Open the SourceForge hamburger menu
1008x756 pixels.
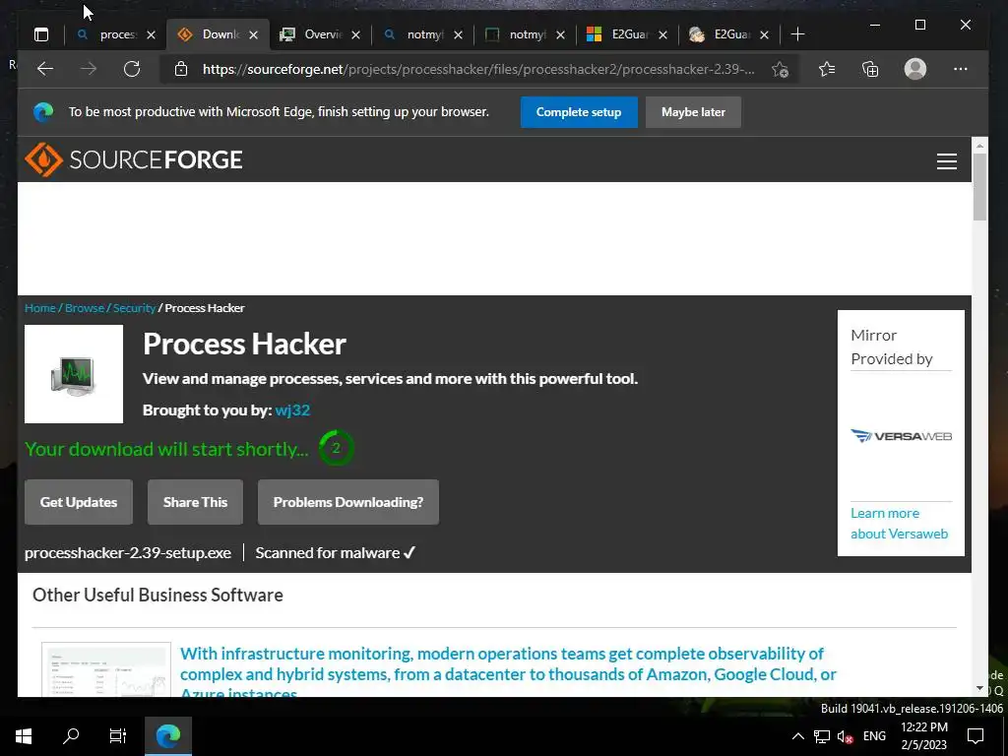946,160
